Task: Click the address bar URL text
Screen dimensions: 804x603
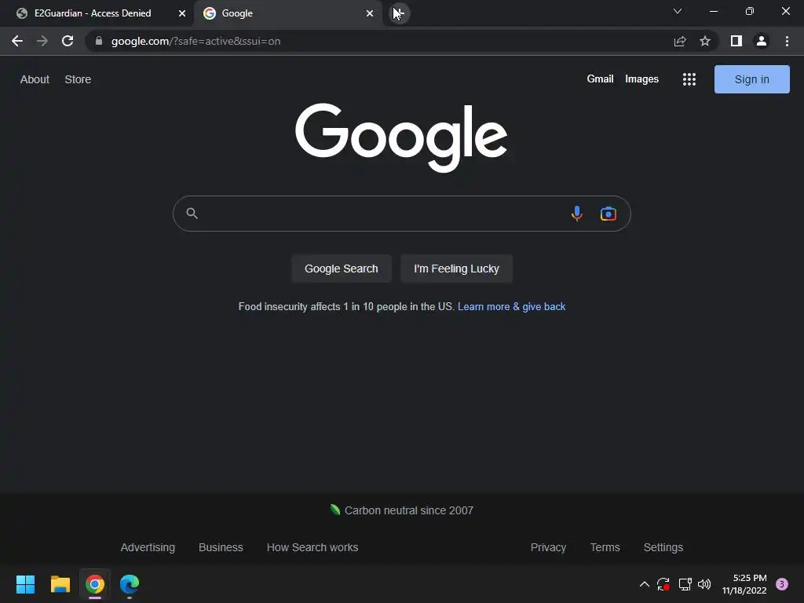Action: [196, 41]
